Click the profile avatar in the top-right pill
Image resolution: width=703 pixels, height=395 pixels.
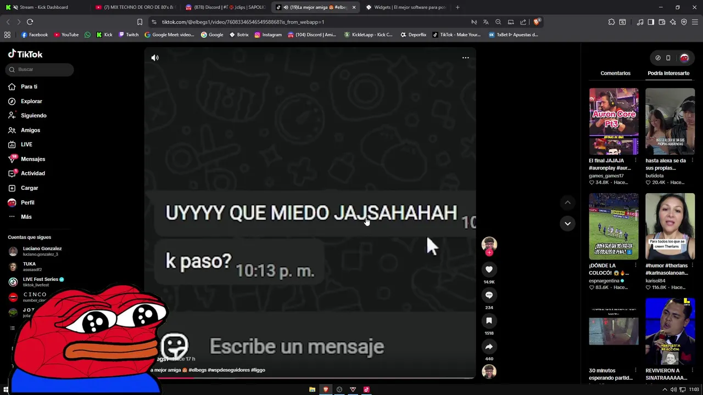684,58
